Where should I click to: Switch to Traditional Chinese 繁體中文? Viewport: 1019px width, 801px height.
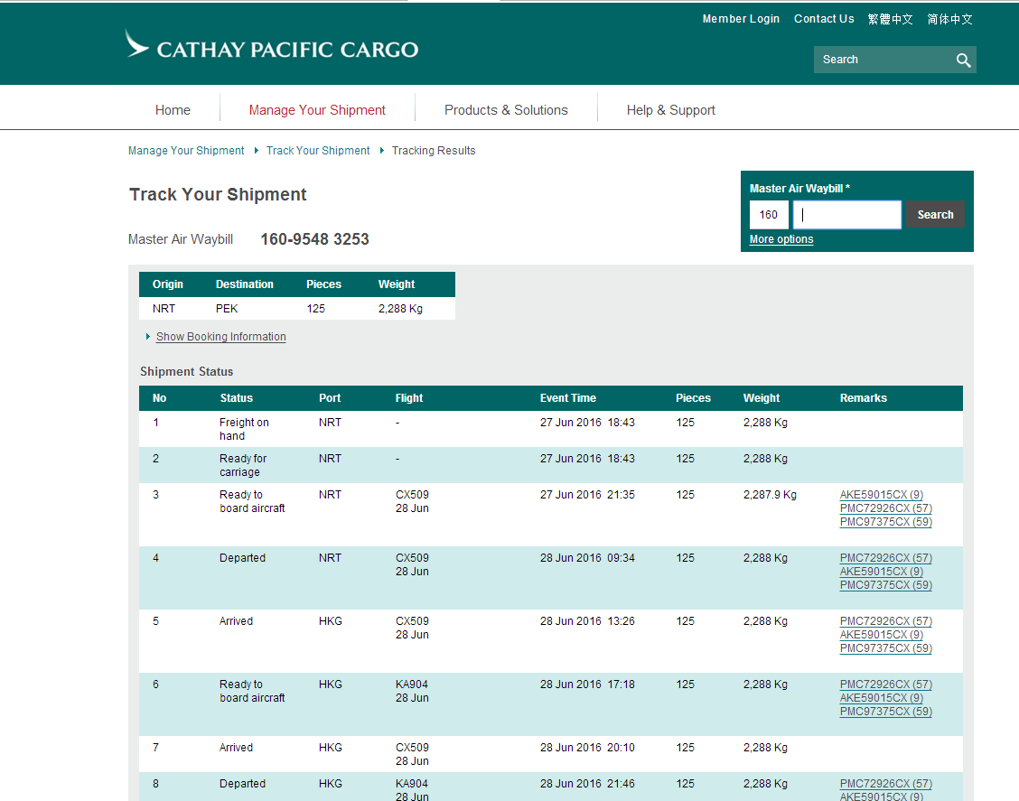[891, 19]
